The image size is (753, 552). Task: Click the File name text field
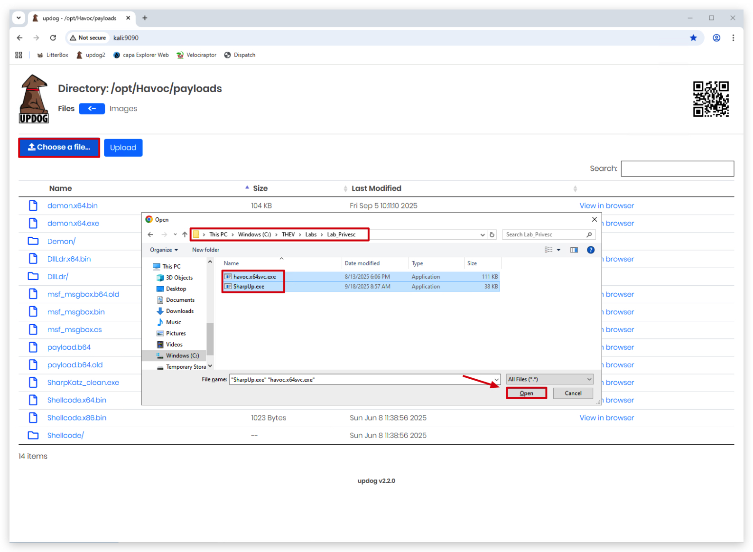[361, 380]
